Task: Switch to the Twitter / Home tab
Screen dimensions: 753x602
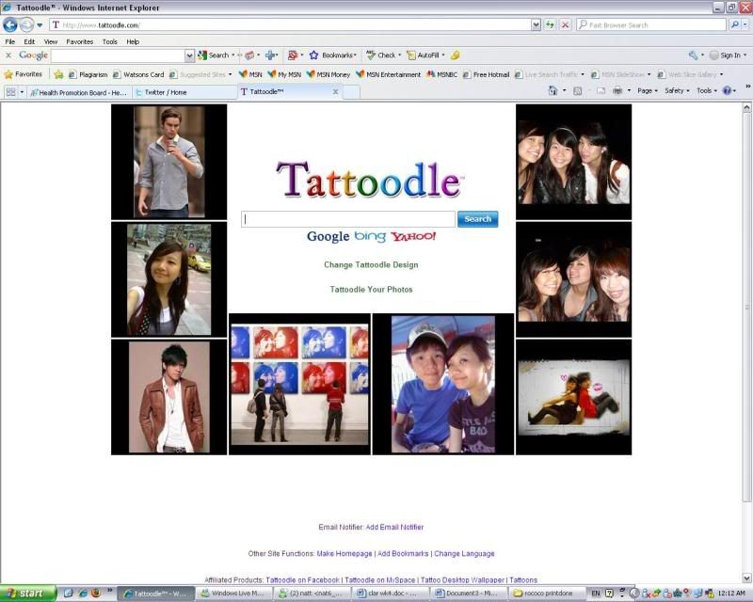Action: click(184, 92)
